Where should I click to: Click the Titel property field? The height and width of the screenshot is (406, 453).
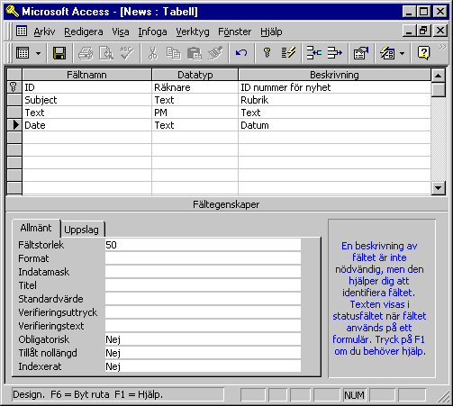(203, 285)
